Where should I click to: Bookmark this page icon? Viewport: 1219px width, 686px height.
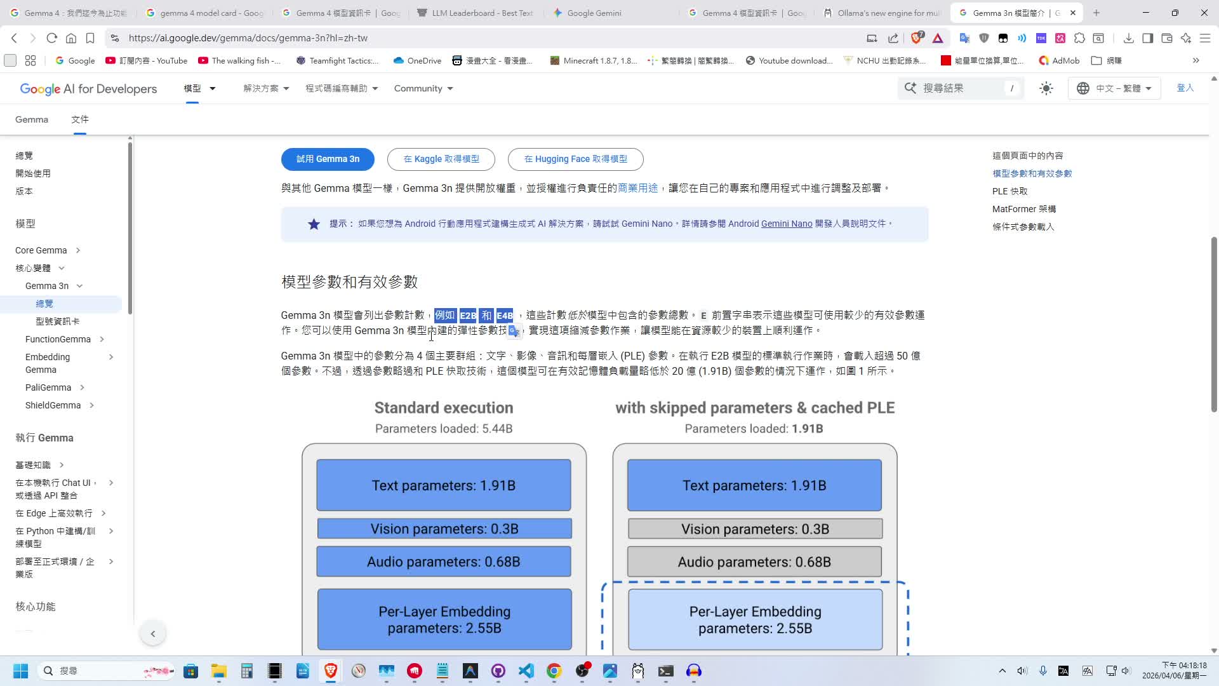pyautogui.click(x=90, y=38)
